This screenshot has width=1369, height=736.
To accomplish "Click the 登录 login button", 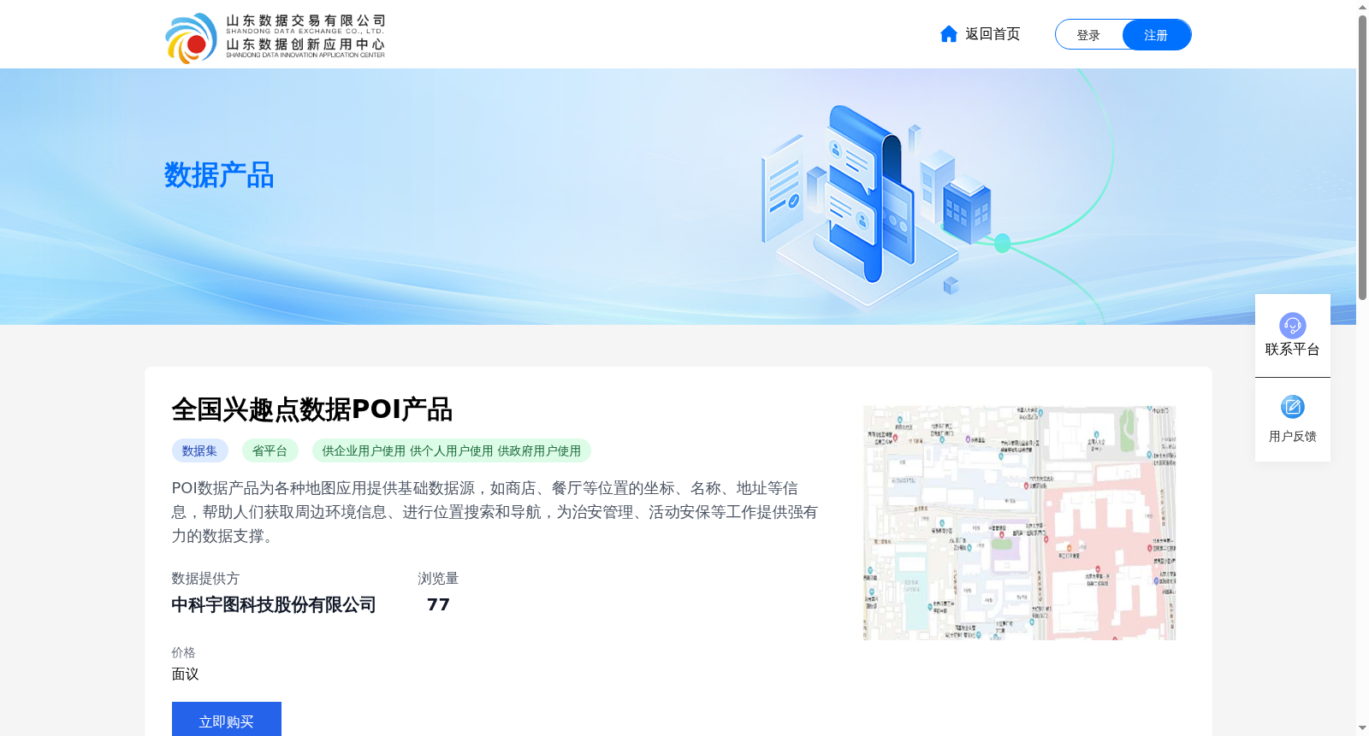I will [1088, 35].
